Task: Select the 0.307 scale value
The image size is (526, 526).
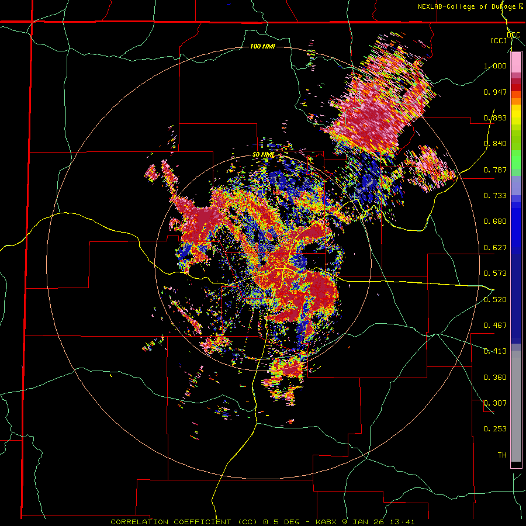Action: click(x=495, y=403)
